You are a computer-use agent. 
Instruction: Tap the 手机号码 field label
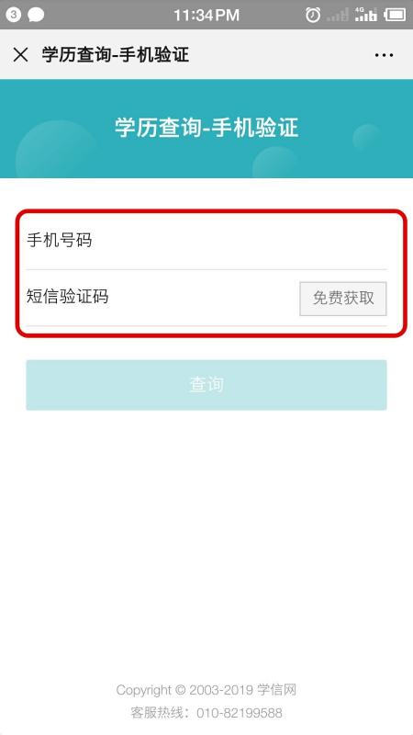59,241
